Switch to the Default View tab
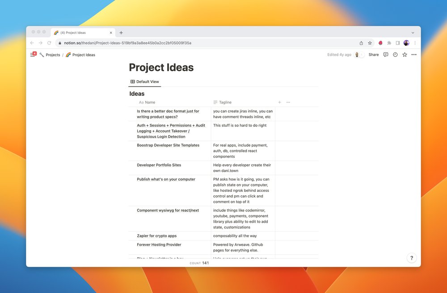Image resolution: width=447 pixels, height=293 pixels. pos(144,82)
